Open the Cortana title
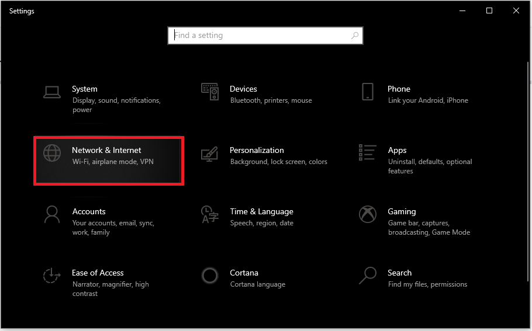532x331 pixels. tap(244, 273)
